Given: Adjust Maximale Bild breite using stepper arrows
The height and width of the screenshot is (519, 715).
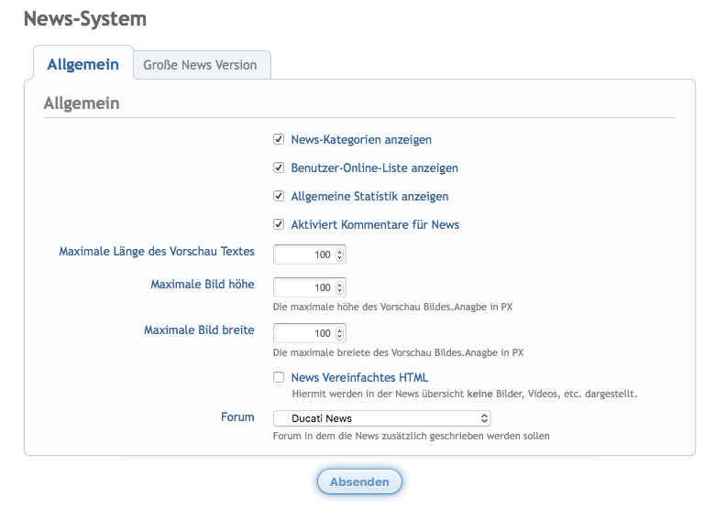Looking at the screenshot, I should point(340,333).
